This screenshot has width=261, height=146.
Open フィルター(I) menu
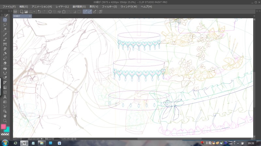[109, 7]
